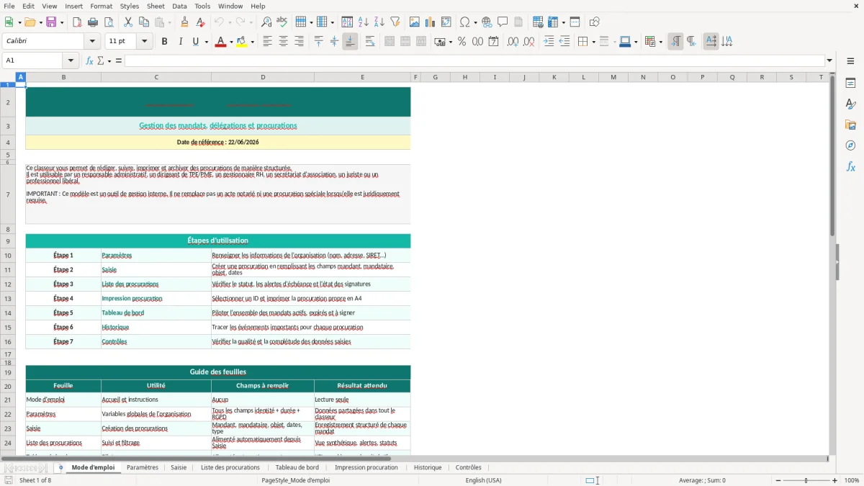The width and height of the screenshot is (864, 486).
Task: Open the background color dropdown arrow
Action: (252, 42)
